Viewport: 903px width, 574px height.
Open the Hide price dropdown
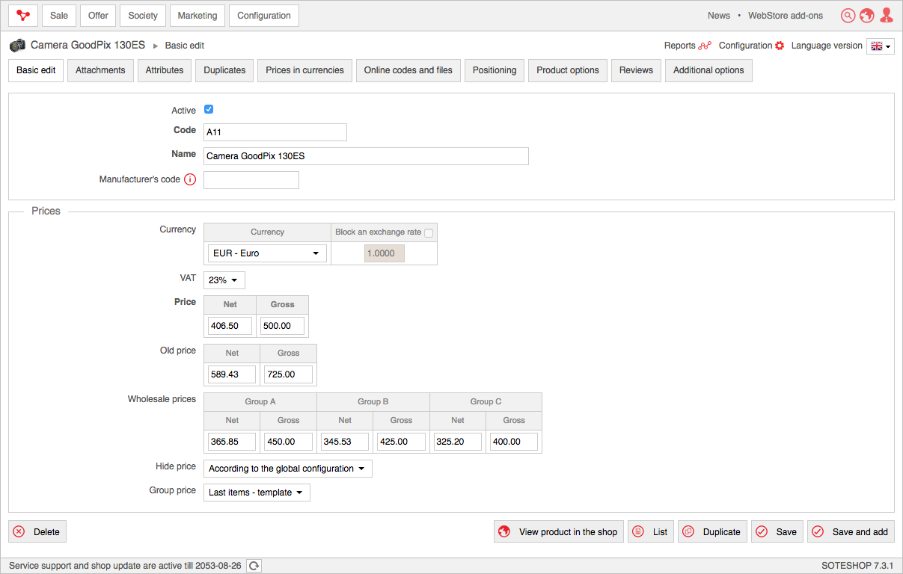pyautogui.click(x=288, y=469)
